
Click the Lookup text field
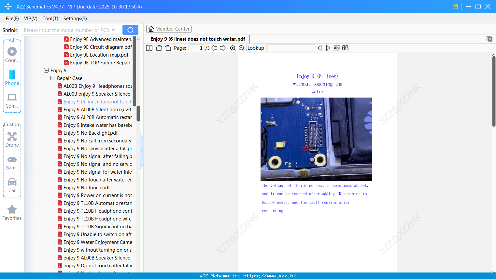click(x=291, y=48)
